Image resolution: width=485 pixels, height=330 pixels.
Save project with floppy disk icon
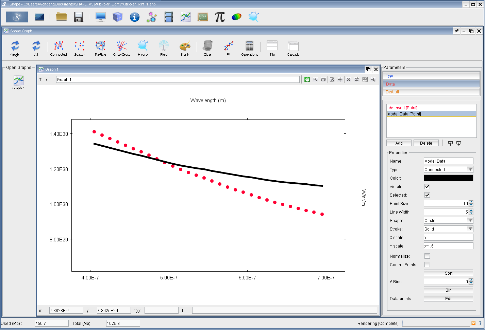pos(79,17)
